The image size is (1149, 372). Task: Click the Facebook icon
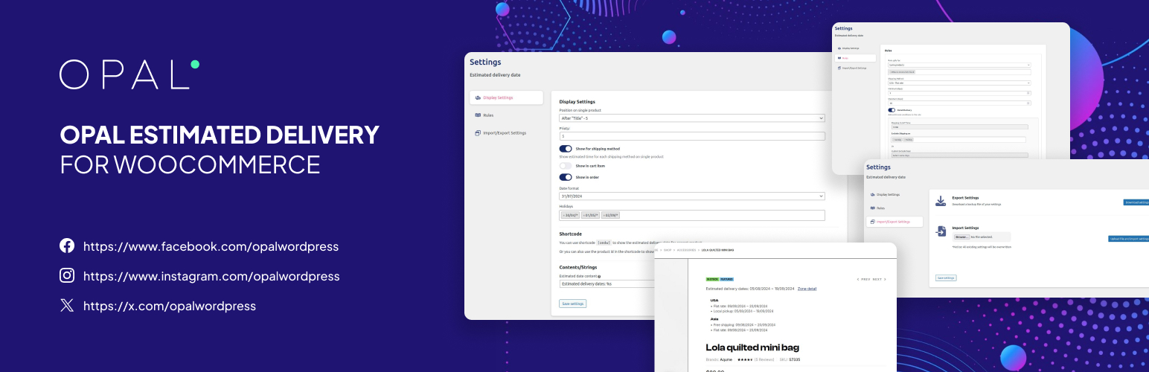click(x=67, y=246)
